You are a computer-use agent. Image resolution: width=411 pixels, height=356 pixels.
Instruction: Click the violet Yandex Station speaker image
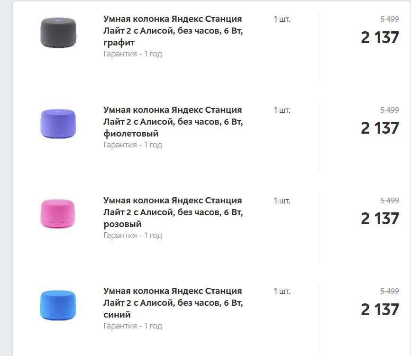[58, 123]
